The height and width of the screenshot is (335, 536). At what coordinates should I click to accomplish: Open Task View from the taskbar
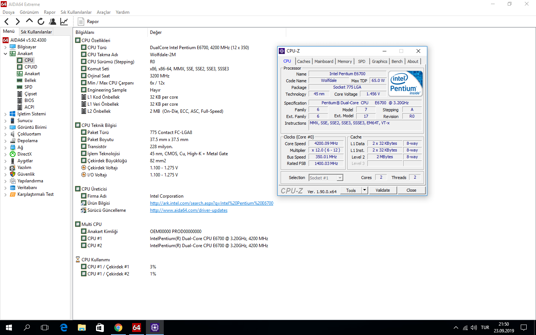point(45,328)
